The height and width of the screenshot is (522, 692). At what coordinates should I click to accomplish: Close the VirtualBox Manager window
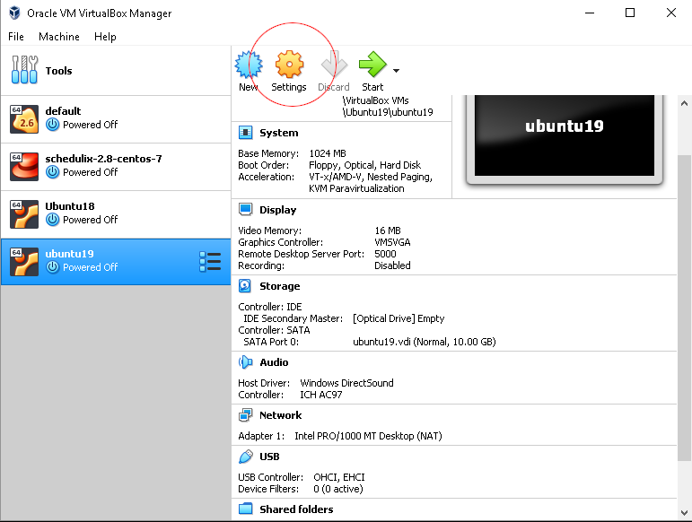670,13
